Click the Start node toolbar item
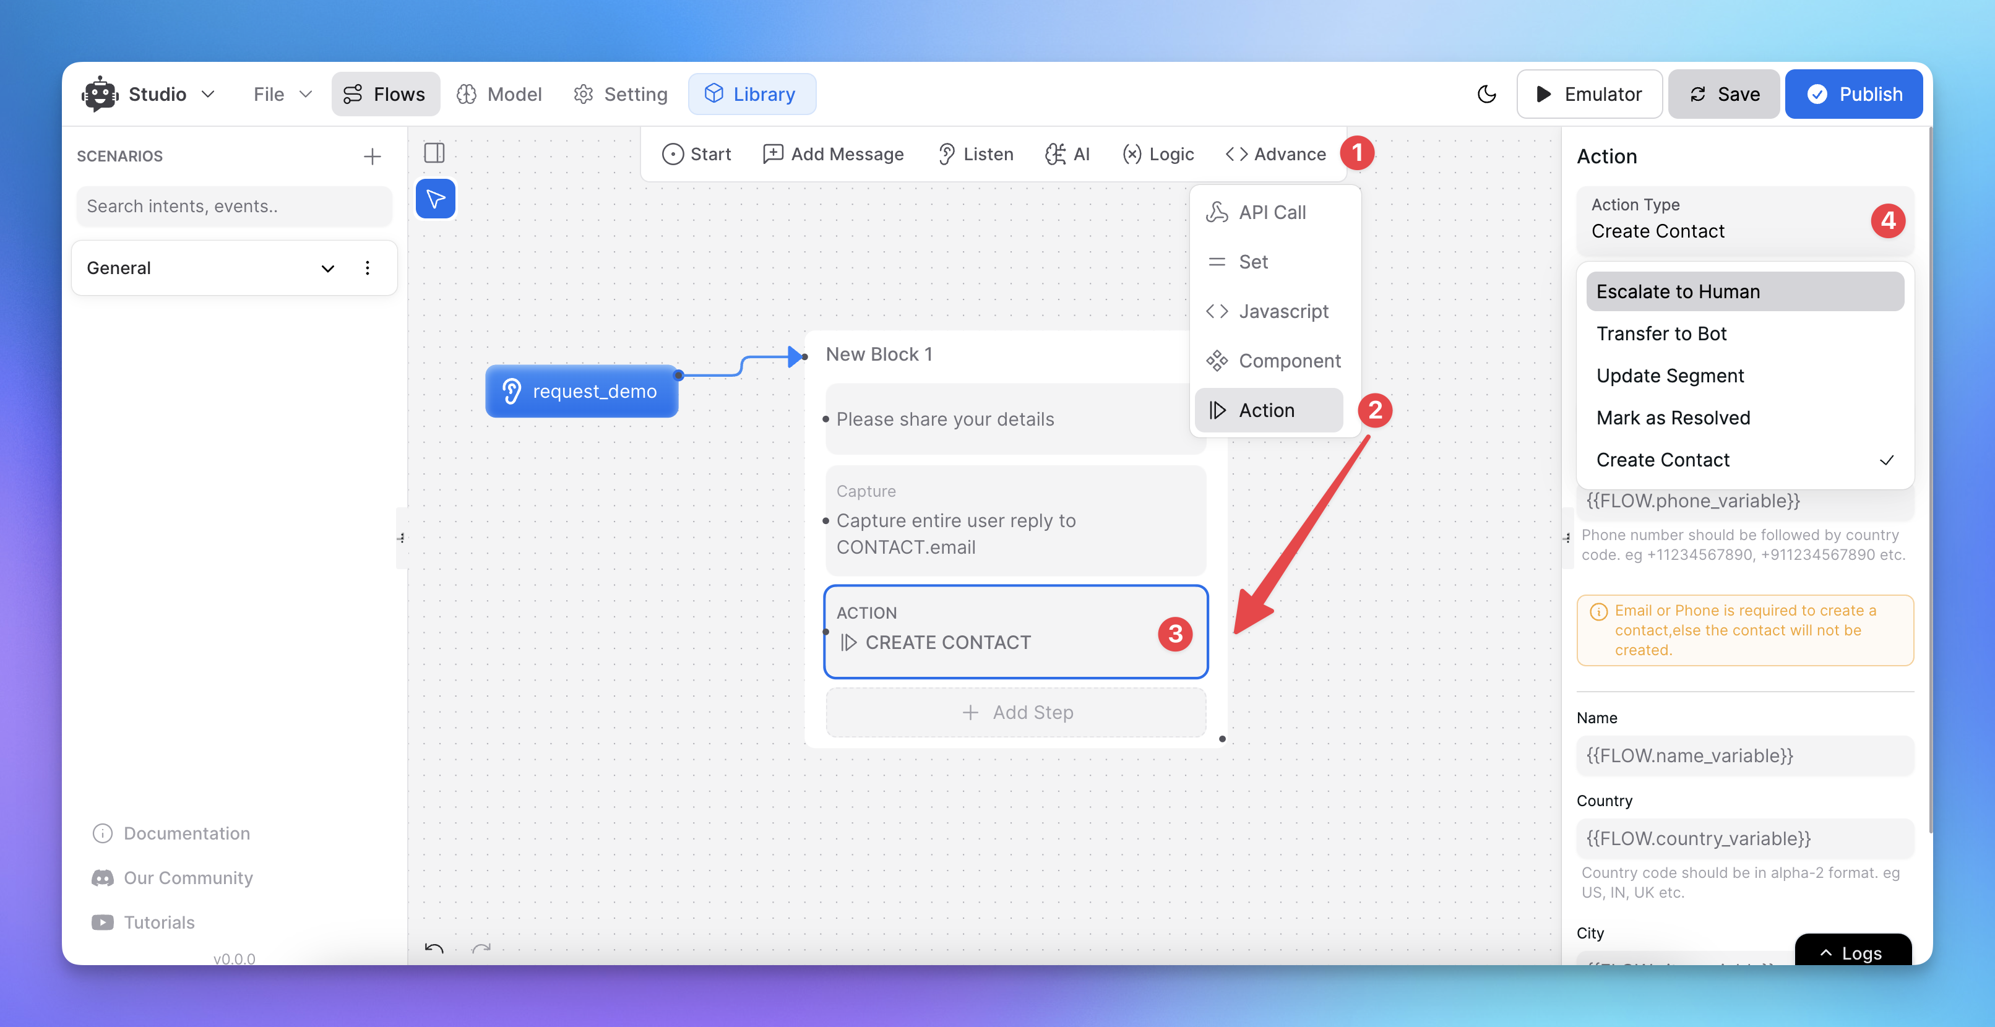The height and width of the screenshot is (1027, 1995). [x=696, y=154]
